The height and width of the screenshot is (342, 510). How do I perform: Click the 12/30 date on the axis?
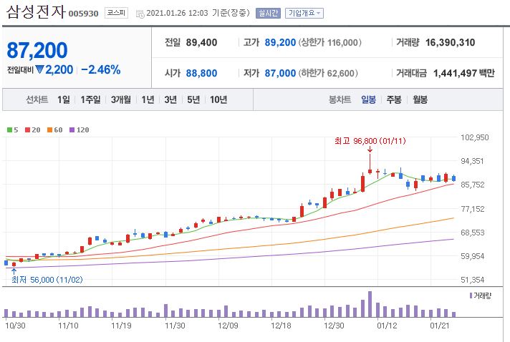(x=334, y=326)
